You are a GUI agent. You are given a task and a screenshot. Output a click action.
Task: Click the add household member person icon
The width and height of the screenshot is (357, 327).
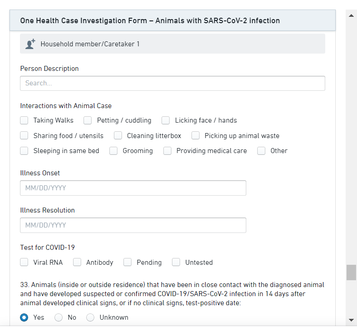tap(30, 44)
